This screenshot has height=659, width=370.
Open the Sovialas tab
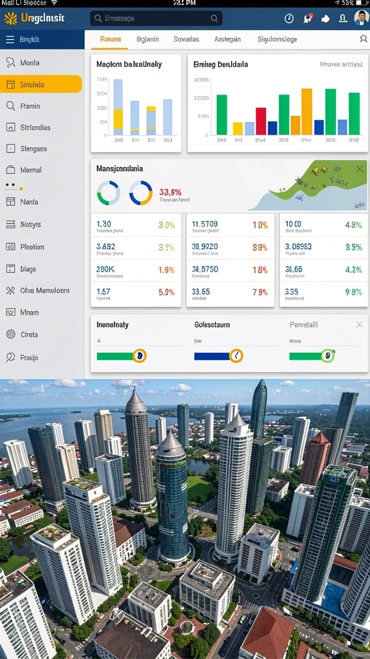186,39
